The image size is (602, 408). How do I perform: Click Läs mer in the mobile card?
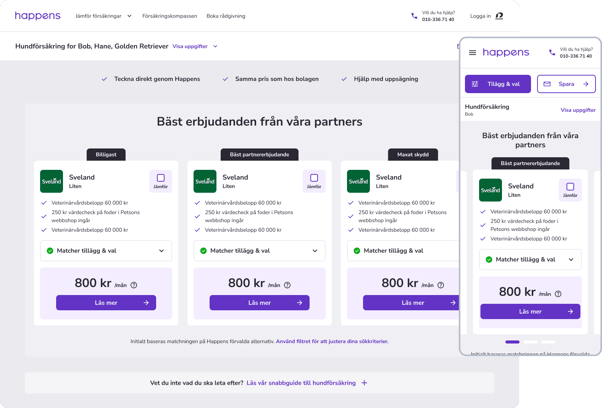point(530,311)
